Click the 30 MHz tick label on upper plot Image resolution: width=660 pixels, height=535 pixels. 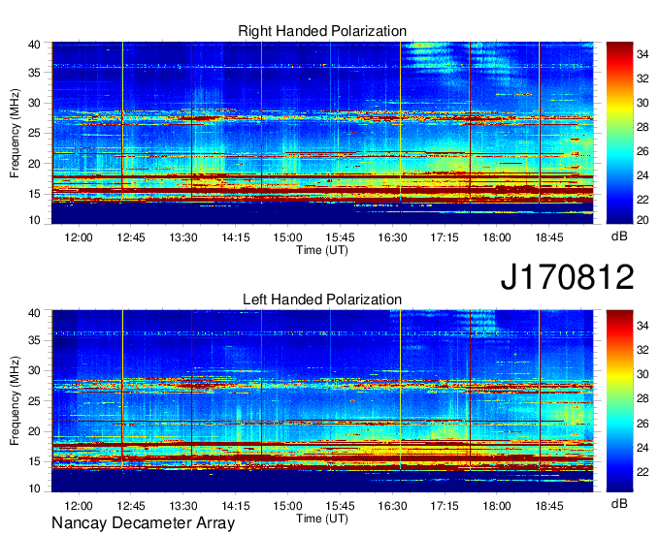(x=34, y=103)
